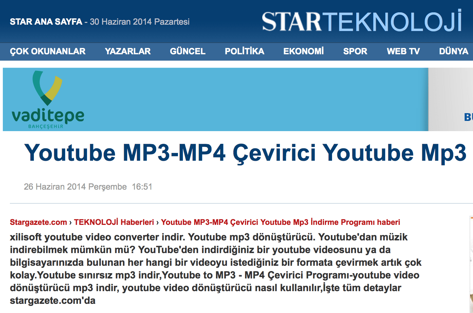Click the blue Vaditepe advertisement banner
473x313 pixels.
238,99
